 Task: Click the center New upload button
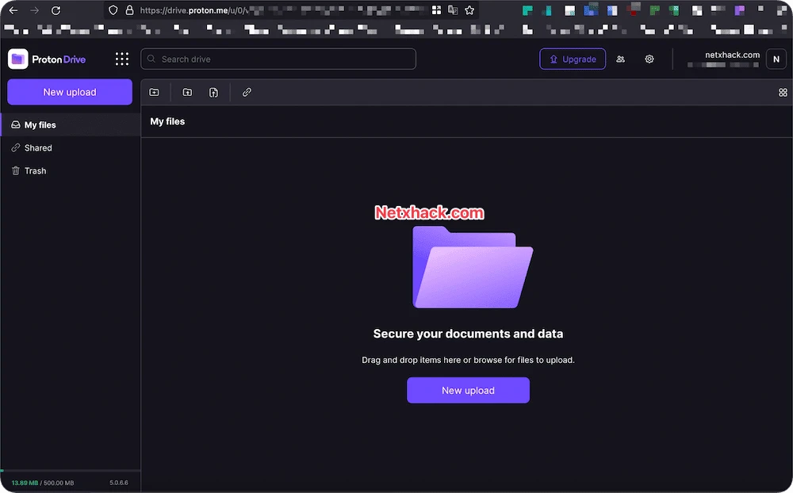click(469, 390)
